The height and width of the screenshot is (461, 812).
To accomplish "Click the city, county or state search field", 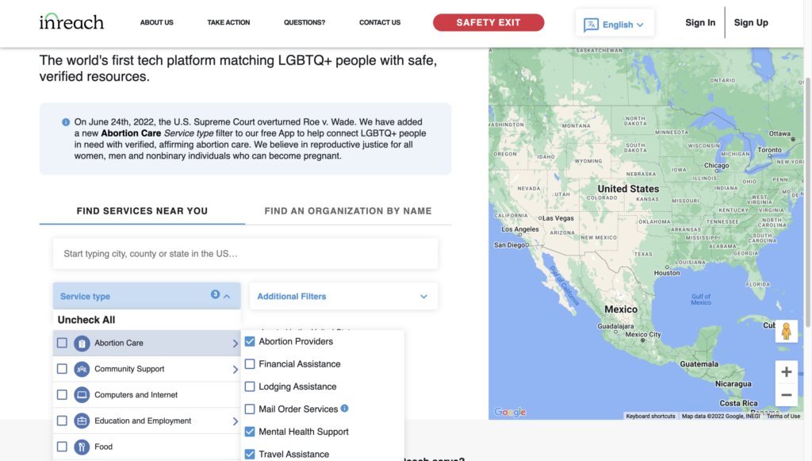I will 245,253.
